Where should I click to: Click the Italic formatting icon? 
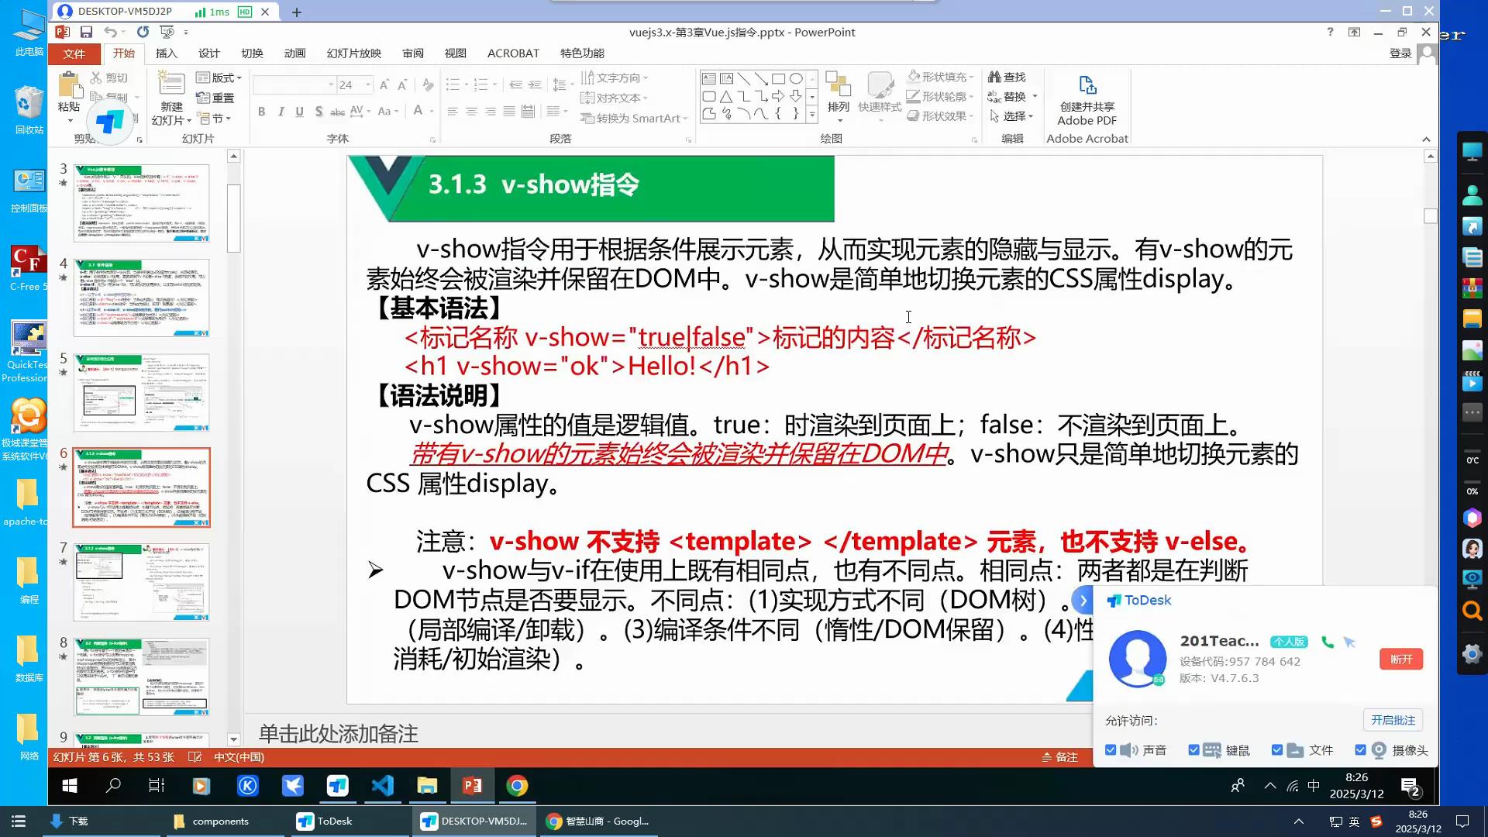pyautogui.click(x=281, y=112)
